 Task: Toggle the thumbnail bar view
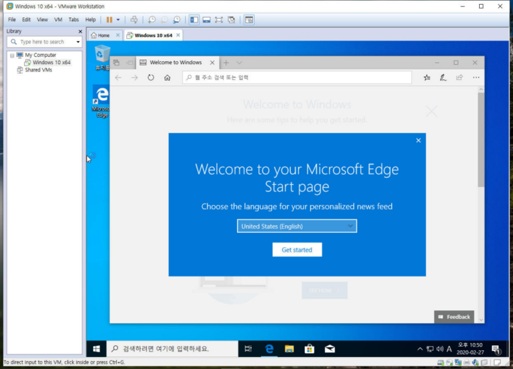click(206, 20)
